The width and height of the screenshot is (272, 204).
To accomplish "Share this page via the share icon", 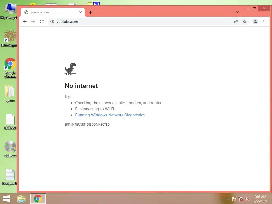I will coord(236,22).
